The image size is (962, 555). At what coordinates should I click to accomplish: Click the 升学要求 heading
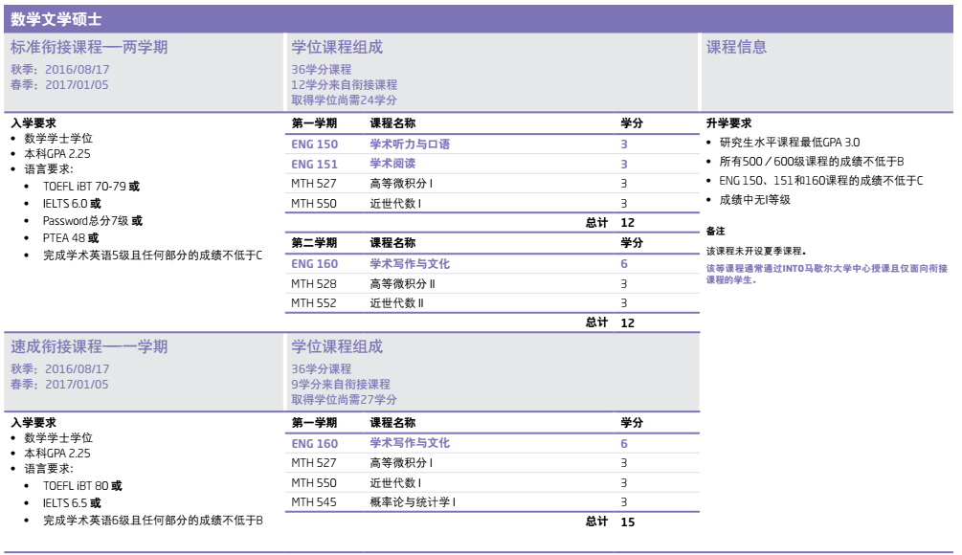[x=728, y=123]
